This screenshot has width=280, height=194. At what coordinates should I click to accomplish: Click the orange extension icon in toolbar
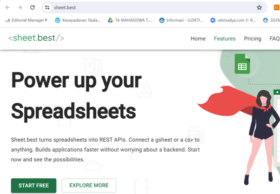276,7
